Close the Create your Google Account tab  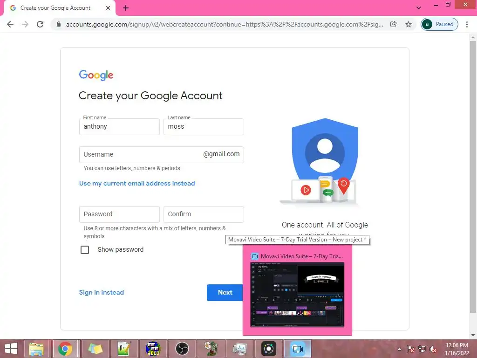click(108, 8)
